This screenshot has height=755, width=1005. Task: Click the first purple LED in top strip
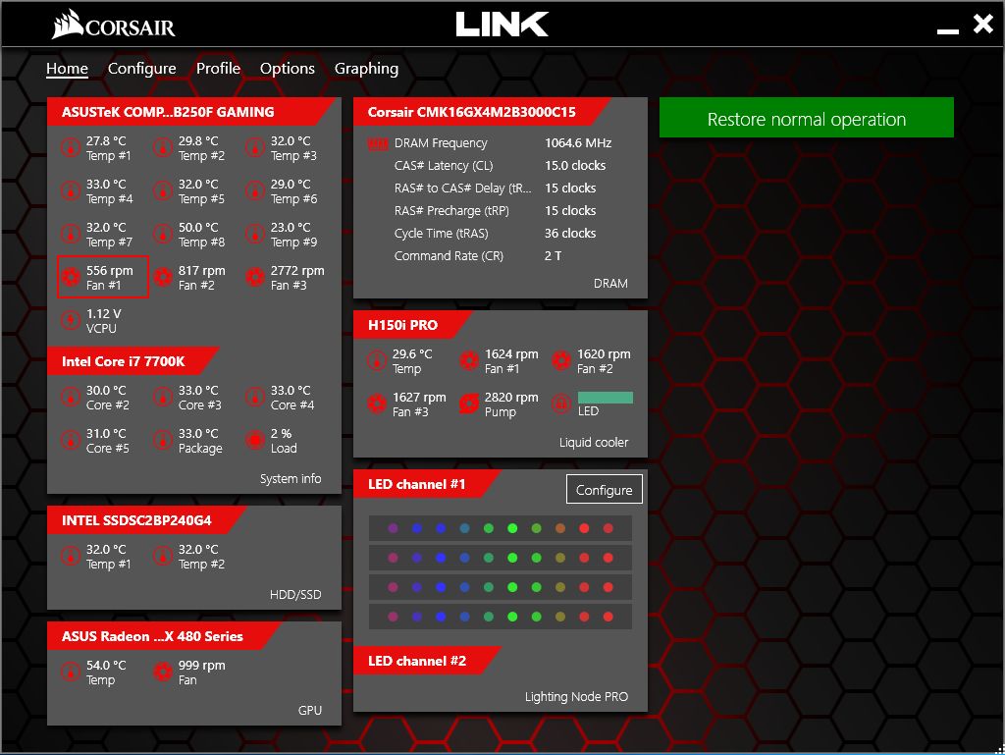click(x=393, y=528)
